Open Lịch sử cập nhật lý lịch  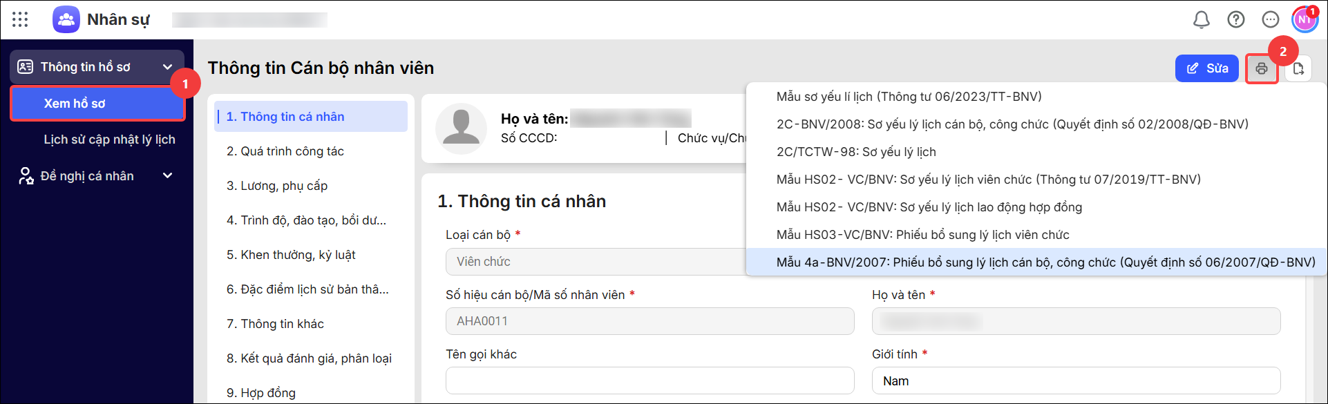(109, 140)
